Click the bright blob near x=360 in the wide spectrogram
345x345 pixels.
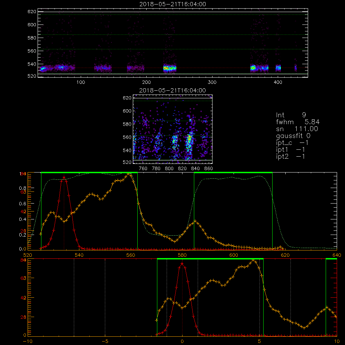point(253,68)
